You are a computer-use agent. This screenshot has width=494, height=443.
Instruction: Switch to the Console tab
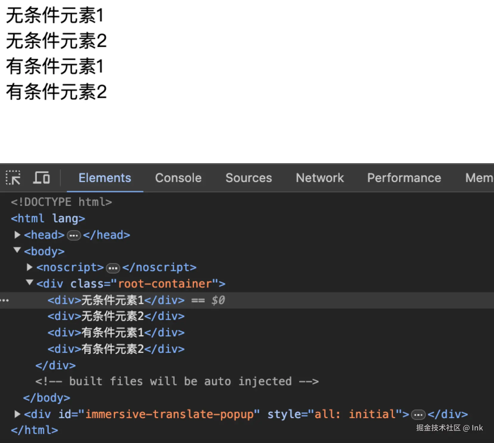tap(178, 178)
